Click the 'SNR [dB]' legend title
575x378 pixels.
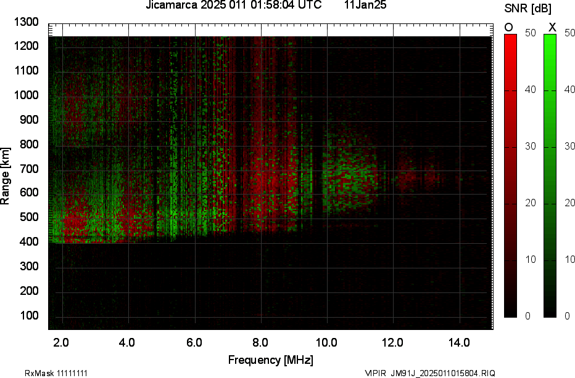point(527,9)
